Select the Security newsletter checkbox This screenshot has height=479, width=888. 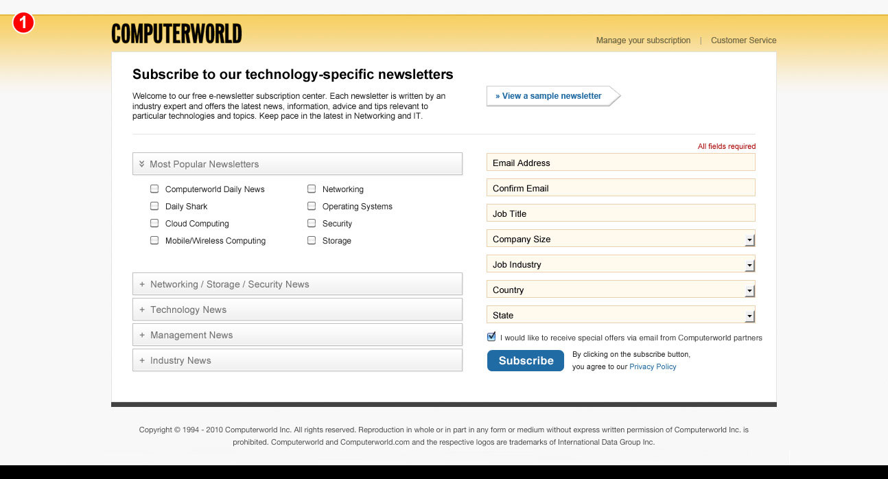tap(312, 223)
